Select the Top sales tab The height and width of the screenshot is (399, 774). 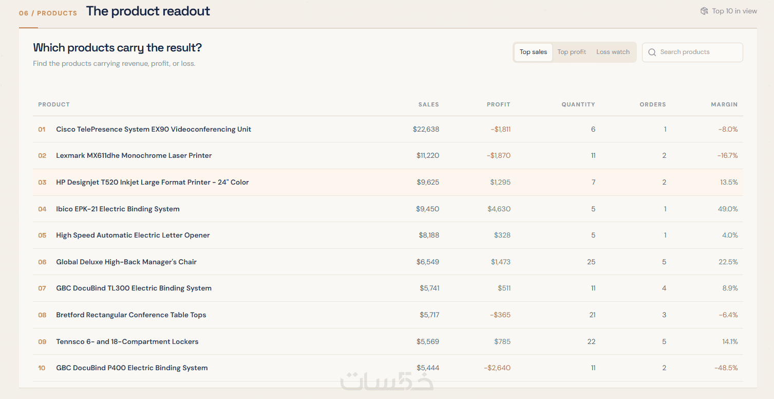coord(533,52)
